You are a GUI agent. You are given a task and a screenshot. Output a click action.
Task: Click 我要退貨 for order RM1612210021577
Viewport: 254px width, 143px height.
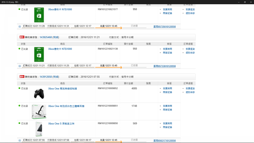[x=190, y=10]
